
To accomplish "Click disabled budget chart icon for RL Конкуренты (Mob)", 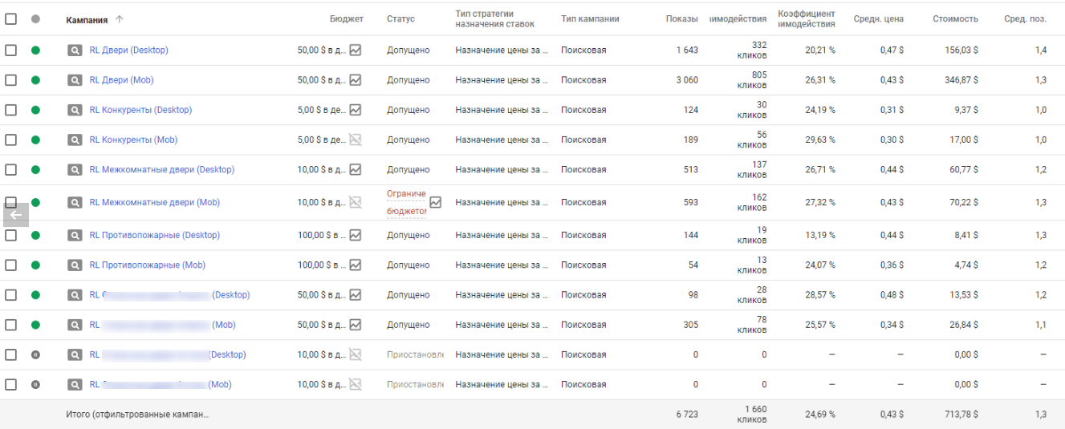I will coord(356,140).
